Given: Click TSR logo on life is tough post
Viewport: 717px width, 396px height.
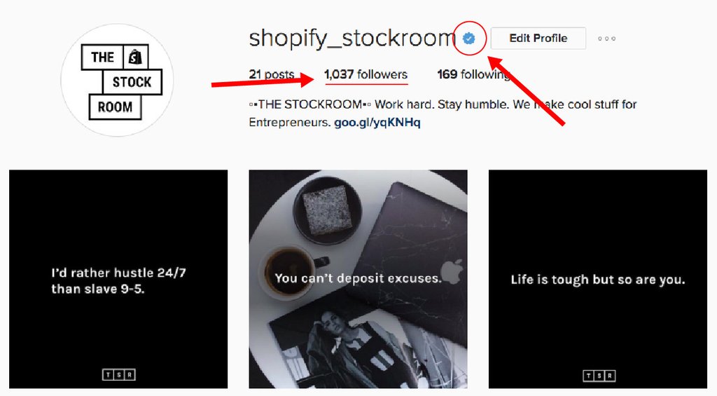Looking at the screenshot, I should [x=599, y=376].
